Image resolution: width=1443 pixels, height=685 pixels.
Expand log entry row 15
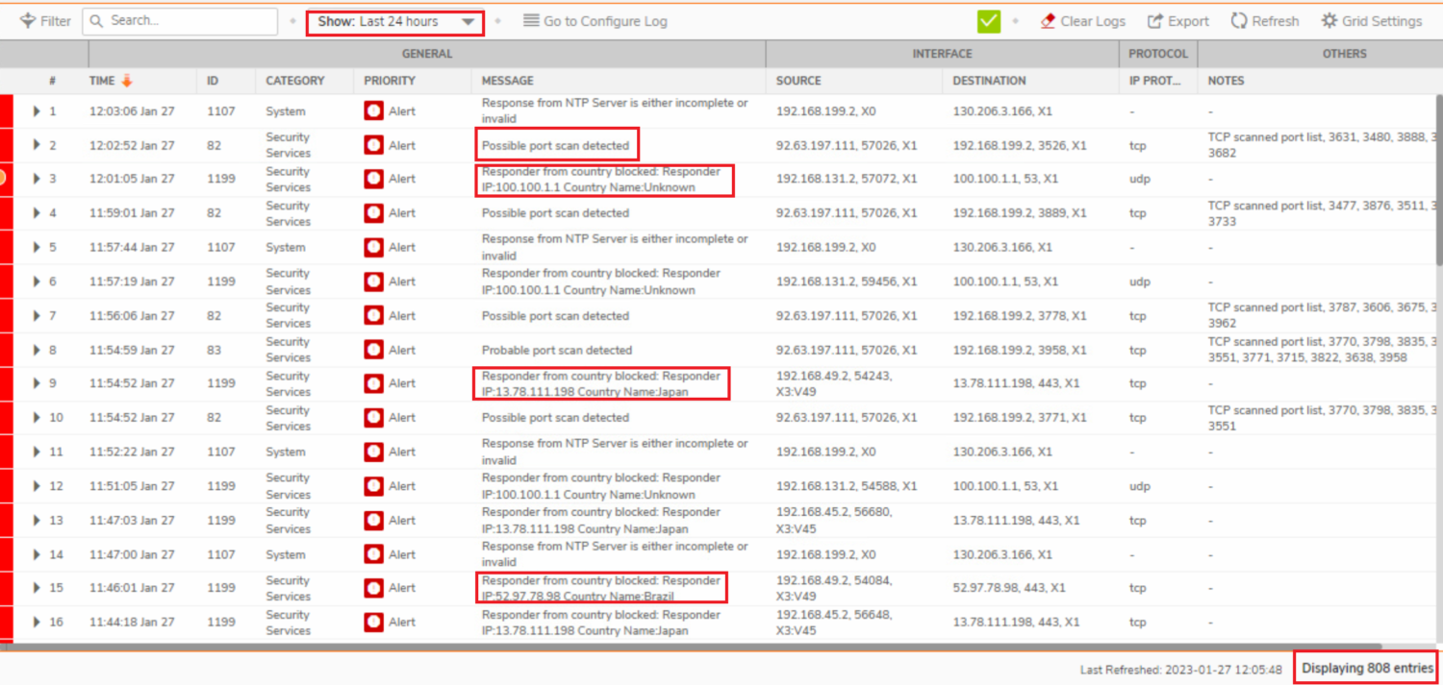37,588
